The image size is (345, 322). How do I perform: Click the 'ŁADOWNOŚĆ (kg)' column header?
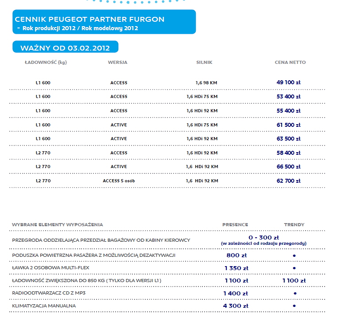[46, 63]
